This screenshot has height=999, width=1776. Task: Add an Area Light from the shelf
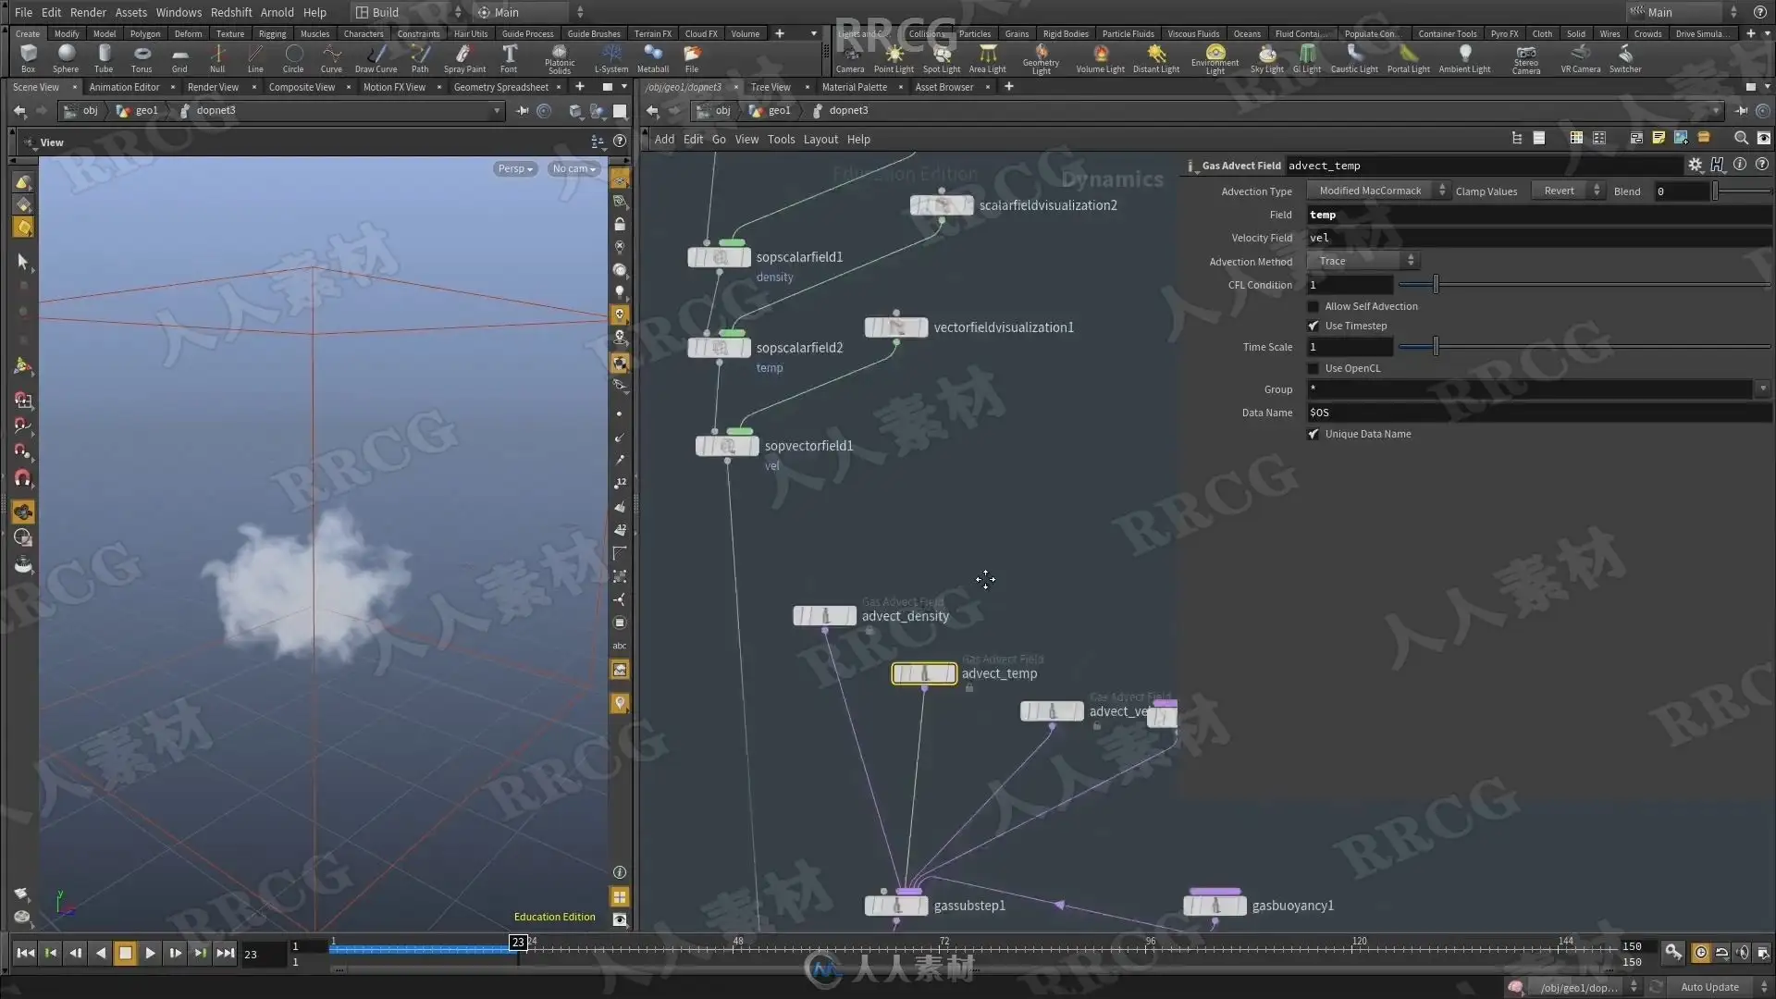tap(988, 58)
